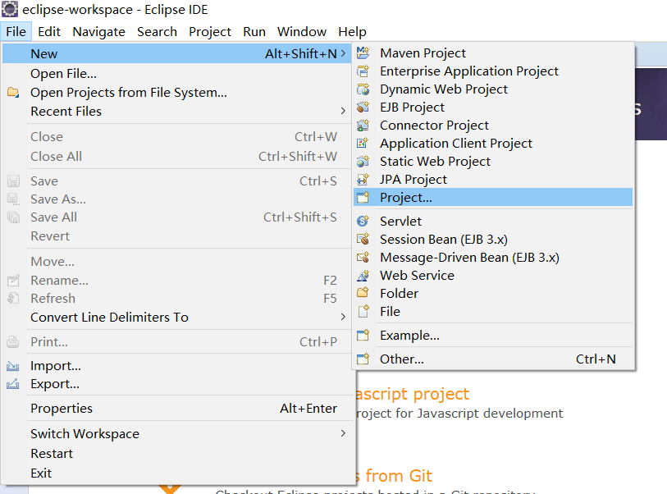Expand the Switch Workspace submenu arrow
Image resolution: width=667 pixels, height=494 pixels.
tap(343, 433)
